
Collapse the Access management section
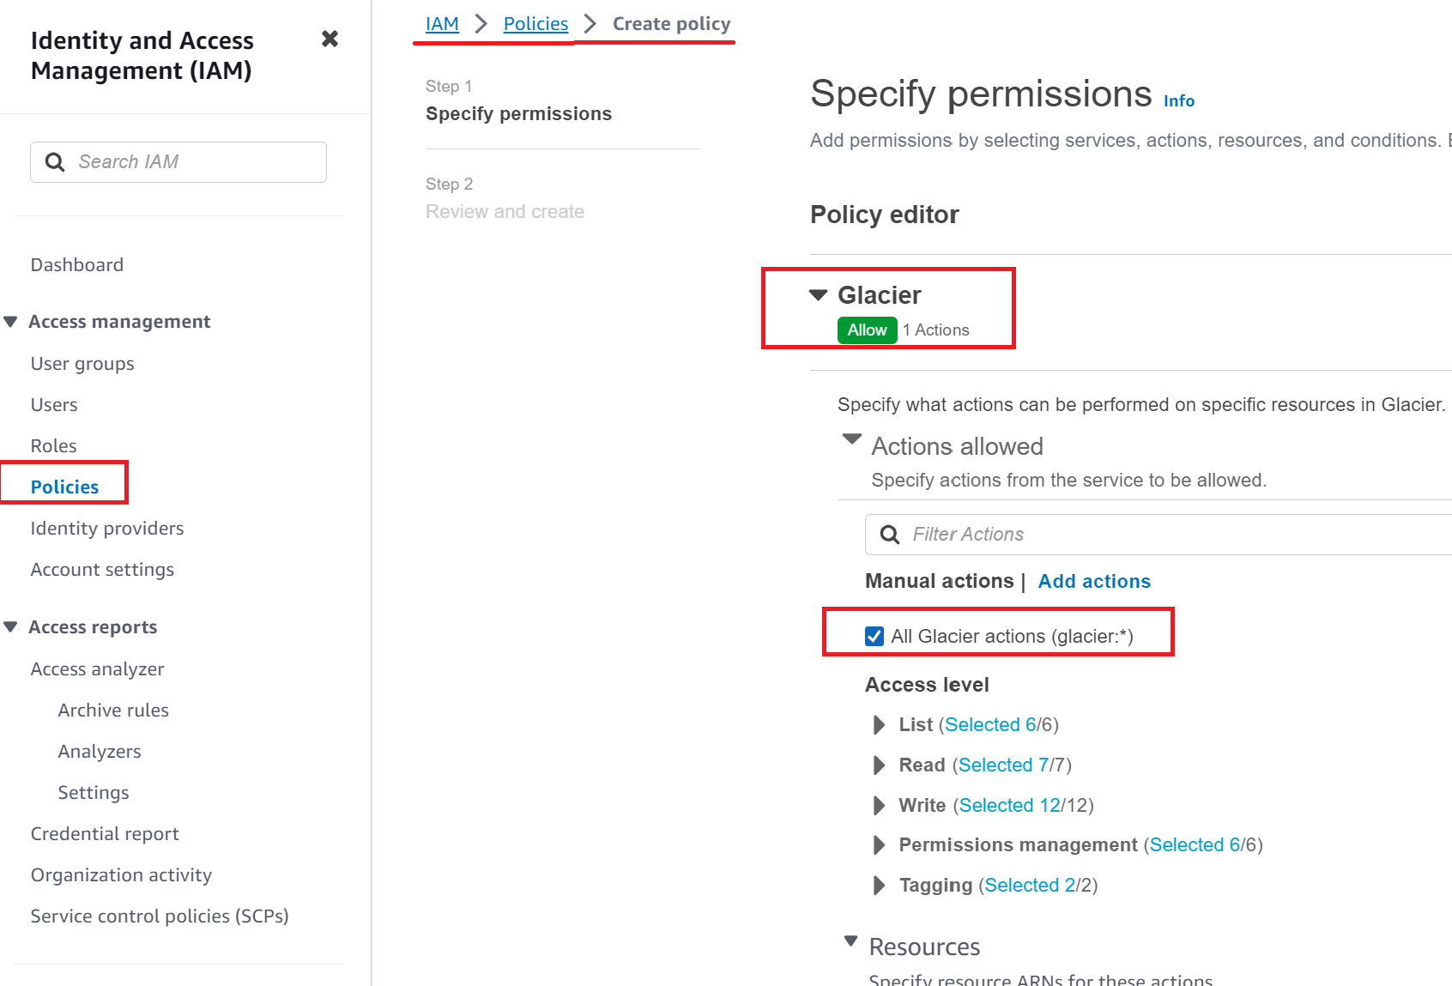(10, 322)
